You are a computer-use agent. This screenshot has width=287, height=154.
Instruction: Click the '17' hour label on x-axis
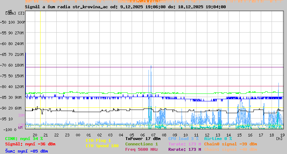coord(261,135)
